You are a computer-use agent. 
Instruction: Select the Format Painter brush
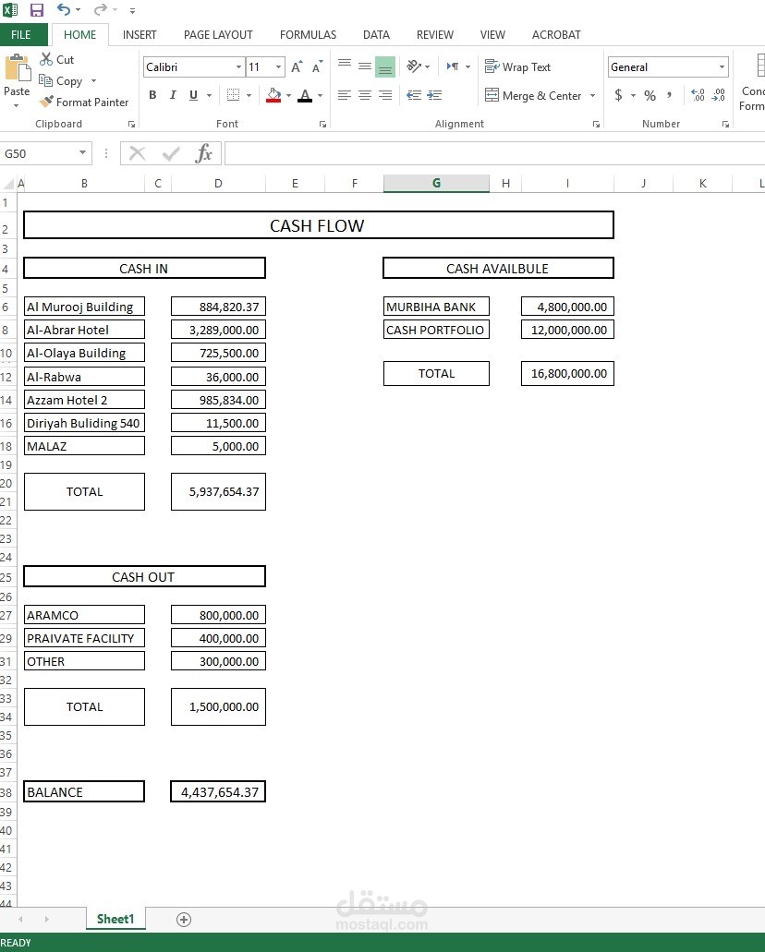(46, 102)
